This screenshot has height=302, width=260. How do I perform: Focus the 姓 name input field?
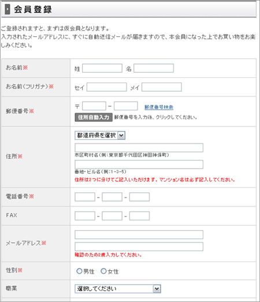pos(102,68)
